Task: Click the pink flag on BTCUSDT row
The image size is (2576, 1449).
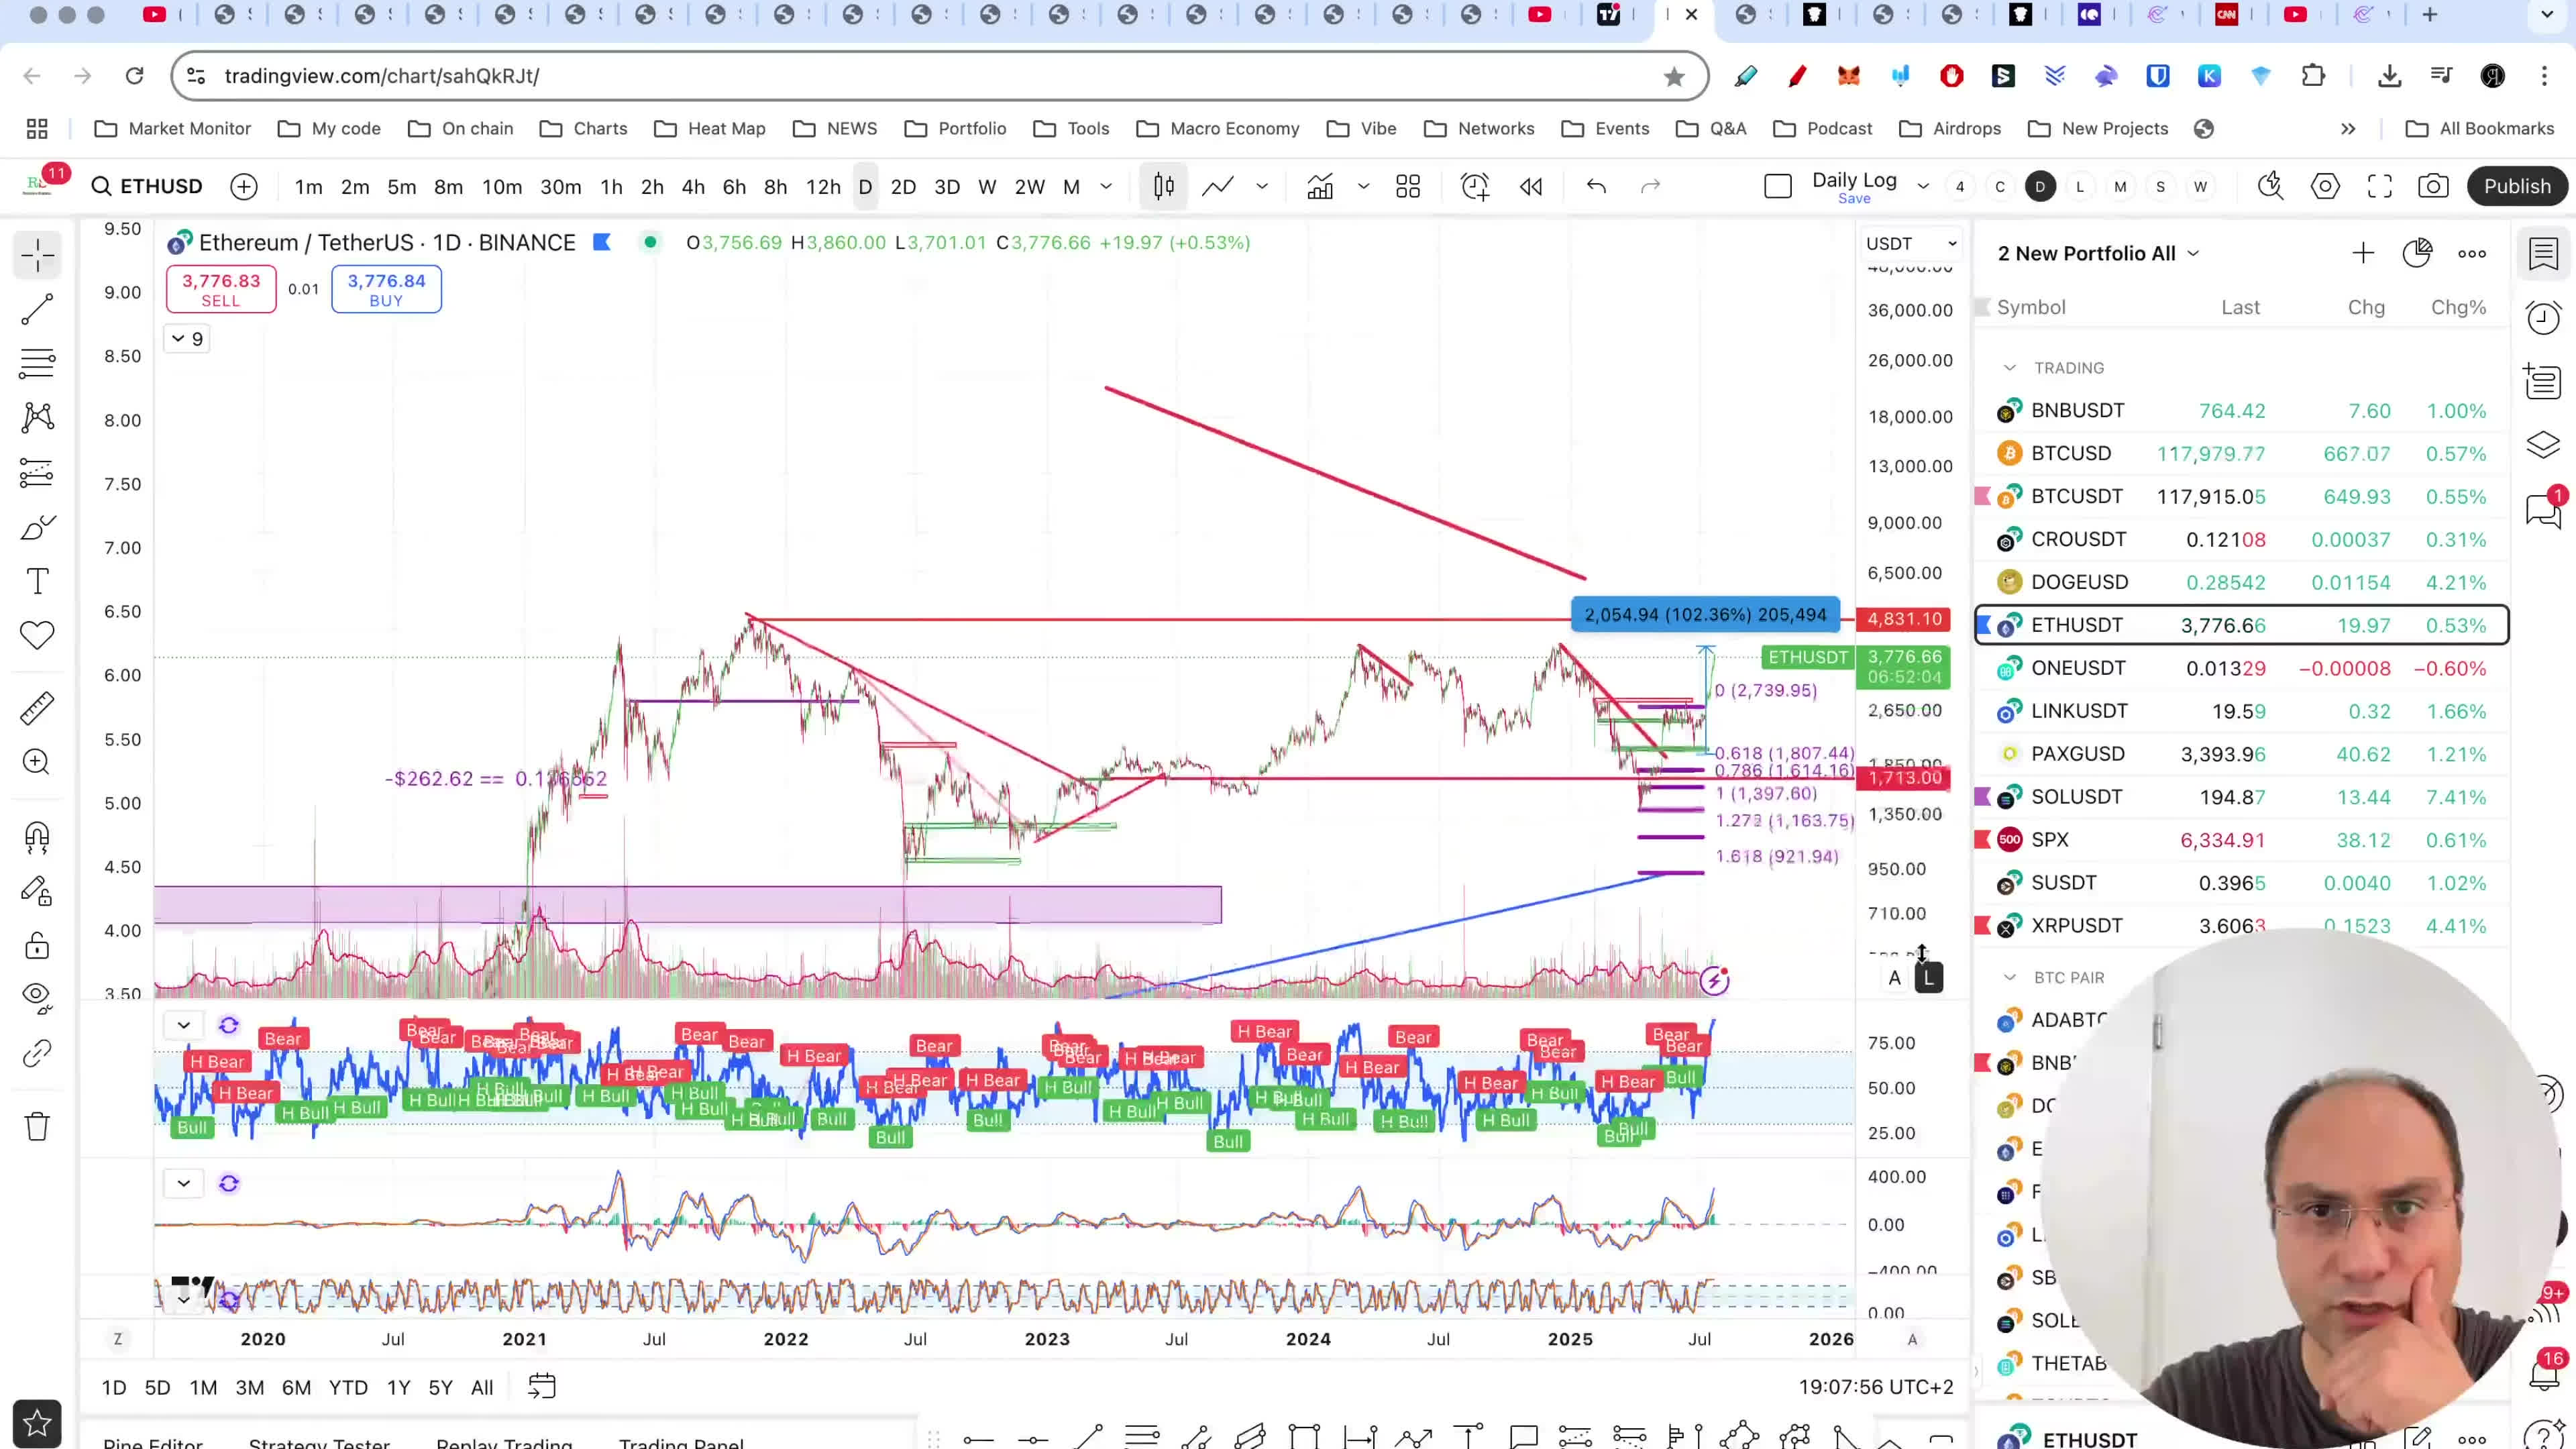Action: [x=1983, y=497]
